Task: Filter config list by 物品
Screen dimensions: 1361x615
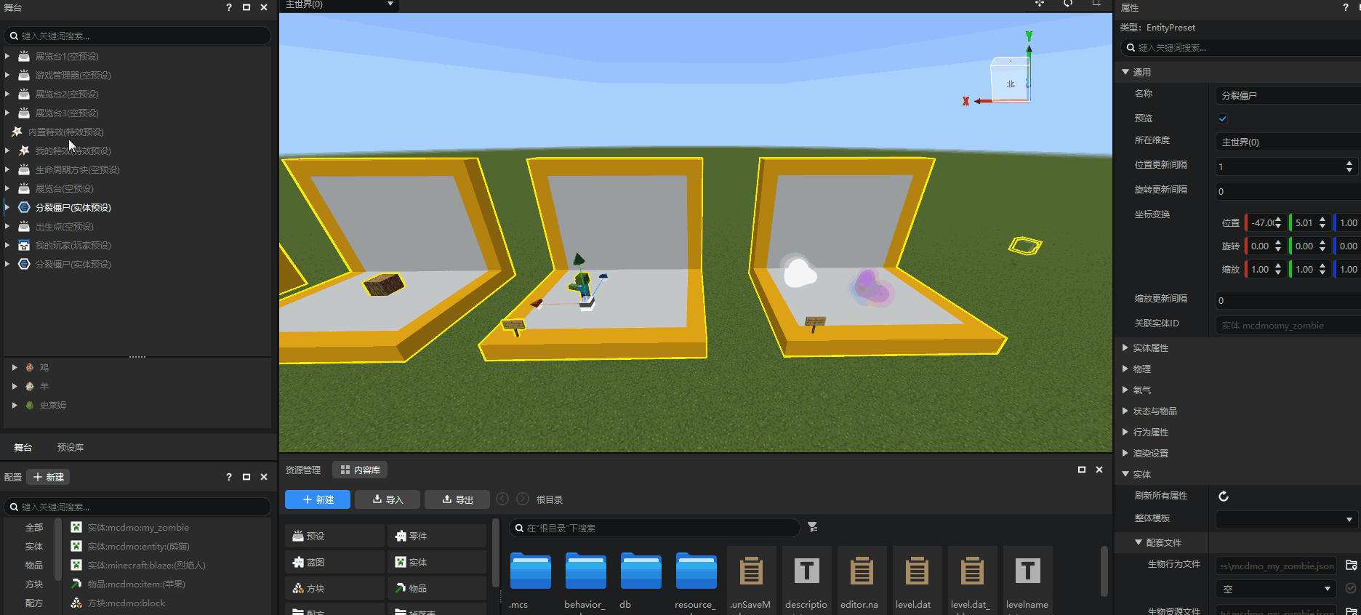Action: pyautogui.click(x=33, y=565)
